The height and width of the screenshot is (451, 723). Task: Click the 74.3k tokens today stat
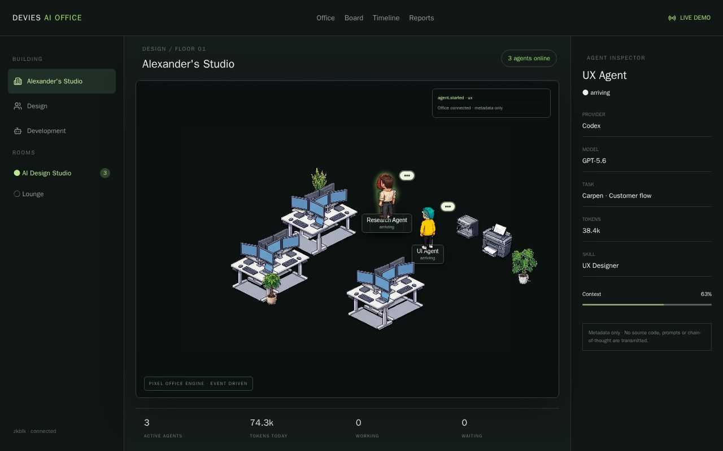[x=262, y=423]
